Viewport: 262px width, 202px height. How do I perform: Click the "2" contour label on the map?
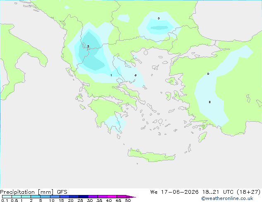[88, 46]
